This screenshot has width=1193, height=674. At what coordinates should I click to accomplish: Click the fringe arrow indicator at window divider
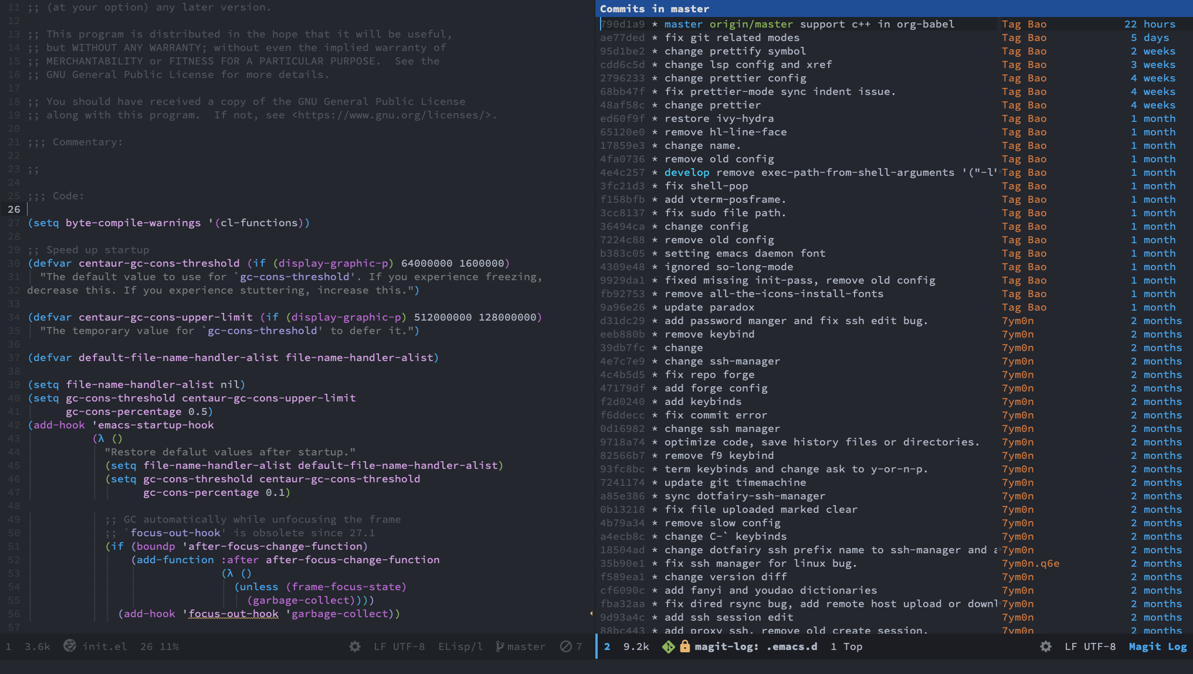tap(591, 614)
